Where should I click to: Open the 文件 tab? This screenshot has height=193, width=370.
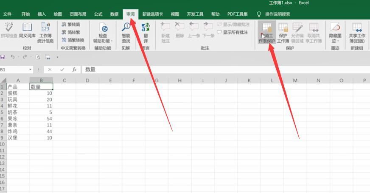(x=7, y=14)
